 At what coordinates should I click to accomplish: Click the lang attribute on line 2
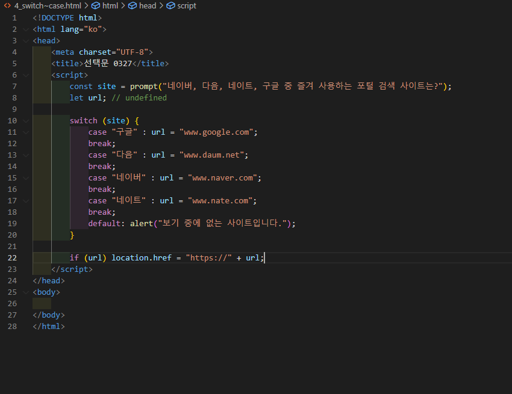[69, 29]
